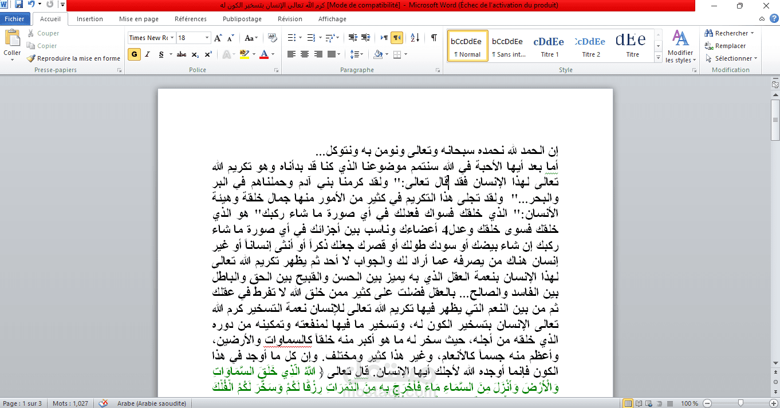This screenshot has width=780, height=408.
Task: Toggle bold (G) formatting
Action: coord(134,54)
